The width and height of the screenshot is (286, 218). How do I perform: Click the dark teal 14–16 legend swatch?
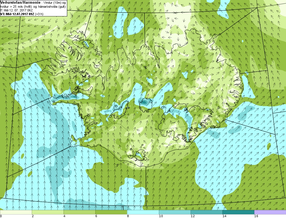point(238,212)
